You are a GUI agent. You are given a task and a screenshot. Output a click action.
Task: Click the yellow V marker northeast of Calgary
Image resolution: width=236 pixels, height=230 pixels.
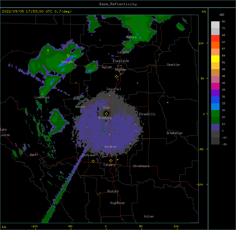click(117, 160)
